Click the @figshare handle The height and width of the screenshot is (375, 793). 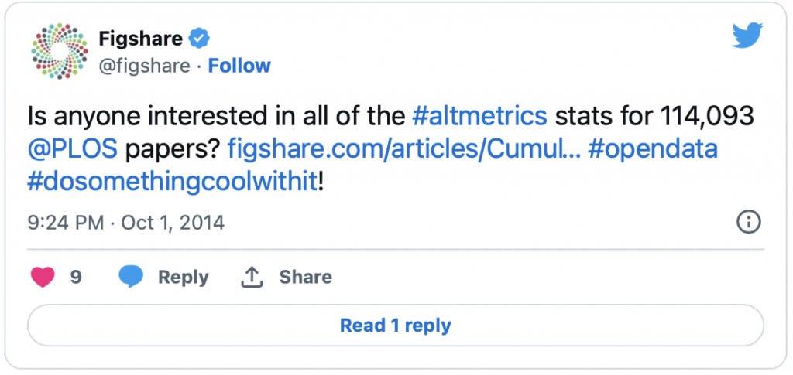145,66
